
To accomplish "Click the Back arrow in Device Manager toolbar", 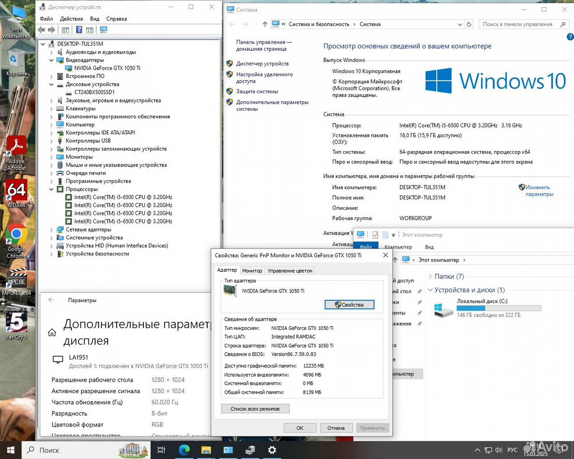I will pos(41,30).
